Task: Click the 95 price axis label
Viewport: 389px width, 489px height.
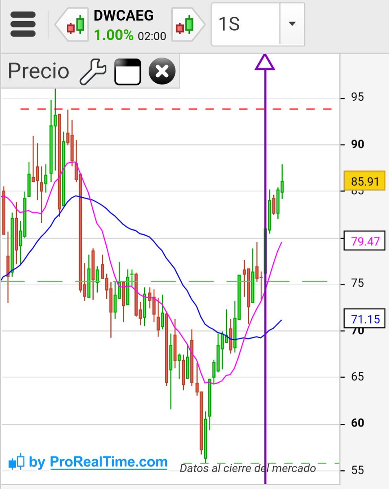Action: (x=358, y=97)
